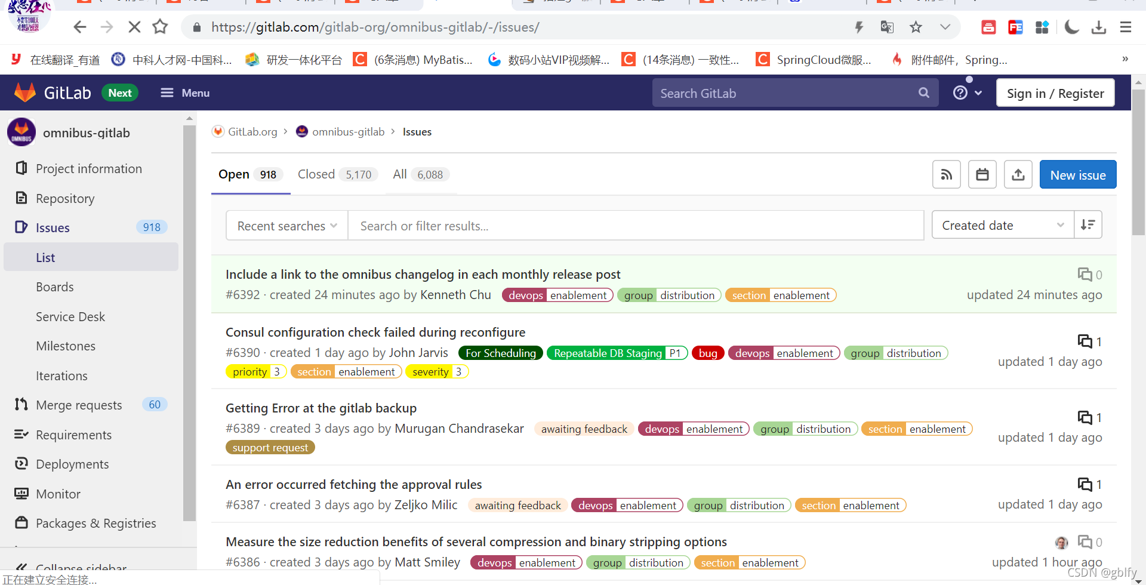Open Requirements in sidebar
The width and height of the screenshot is (1146, 585).
[73, 435]
